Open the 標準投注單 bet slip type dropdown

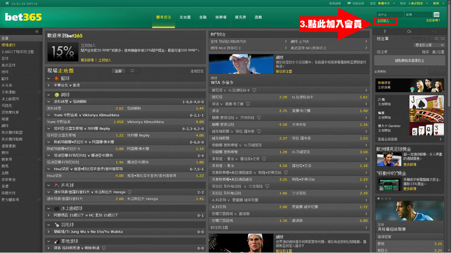[x=429, y=45]
